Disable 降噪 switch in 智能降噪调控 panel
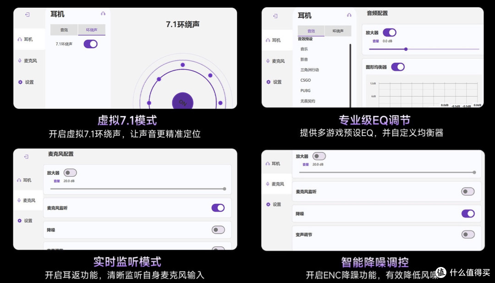This screenshot has width=495, height=283. pyautogui.click(x=468, y=213)
